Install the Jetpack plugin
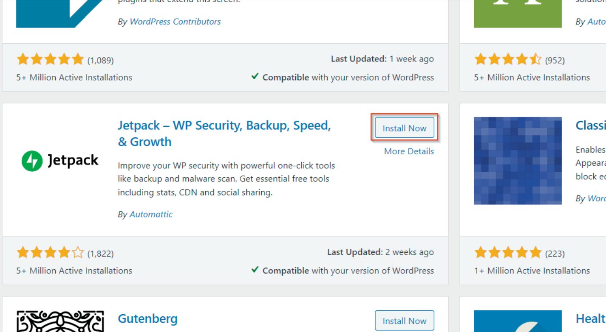 coord(404,128)
